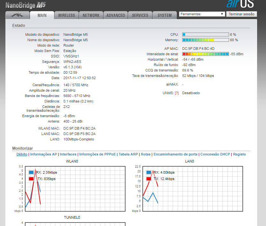Select the noise floor -92 dBm value
This screenshot has height=226, width=266.
189,65
